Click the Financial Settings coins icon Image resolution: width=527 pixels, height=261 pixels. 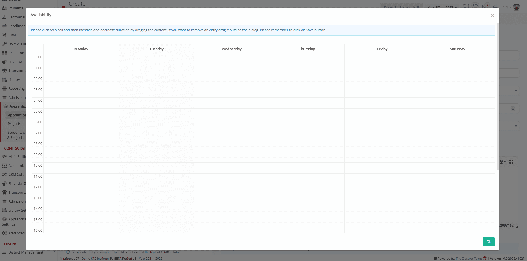pos(4,184)
